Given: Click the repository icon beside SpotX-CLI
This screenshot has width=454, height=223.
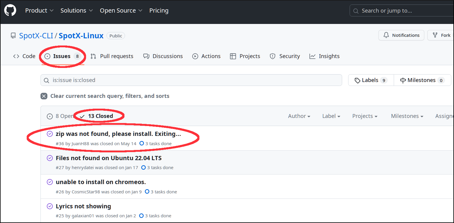Looking at the screenshot, I should (13, 36).
